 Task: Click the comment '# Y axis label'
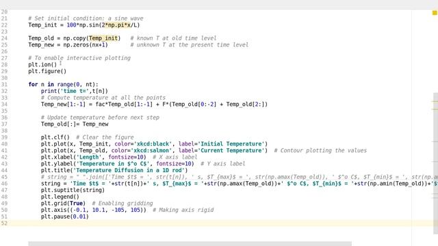point(222,163)
